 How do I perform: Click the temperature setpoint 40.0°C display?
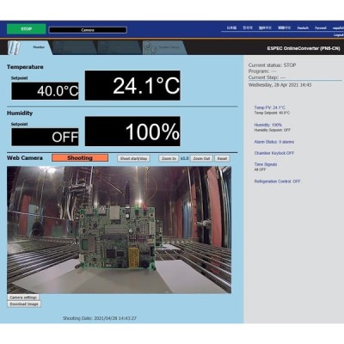click(x=45, y=91)
